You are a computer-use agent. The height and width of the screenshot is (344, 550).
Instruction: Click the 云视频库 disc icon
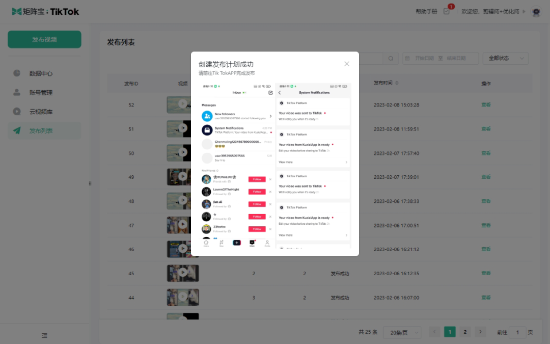(17, 111)
